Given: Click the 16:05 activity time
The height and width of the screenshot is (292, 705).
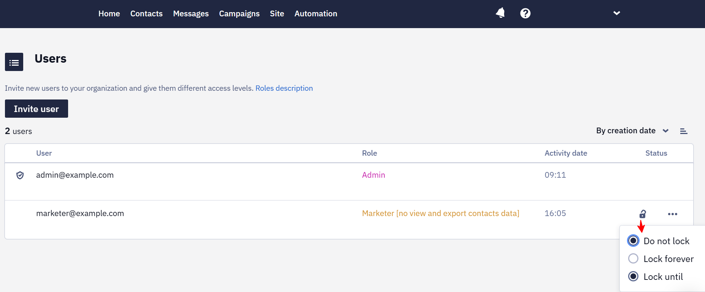Looking at the screenshot, I should (555, 213).
